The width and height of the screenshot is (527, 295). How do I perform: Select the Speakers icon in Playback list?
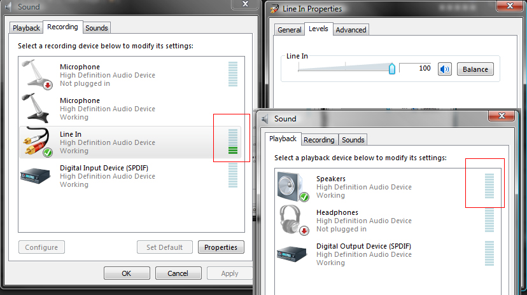(293, 186)
